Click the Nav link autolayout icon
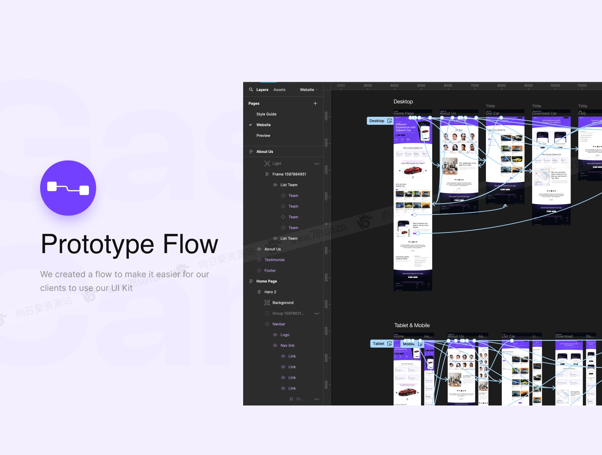602x455 pixels. click(275, 345)
